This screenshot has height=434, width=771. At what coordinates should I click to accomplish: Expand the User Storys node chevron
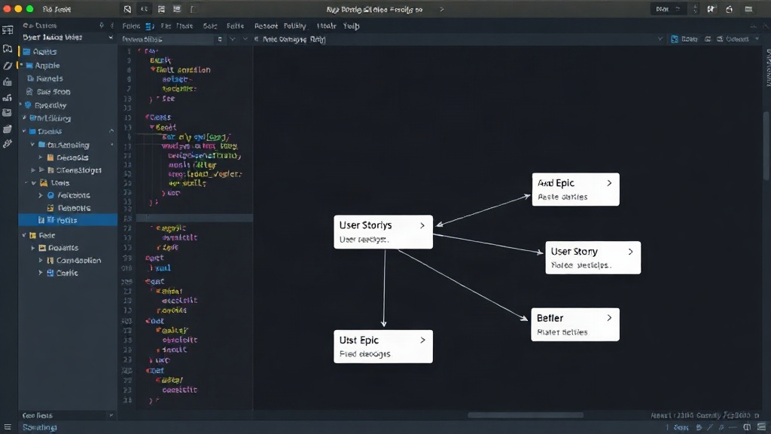[422, 225]
